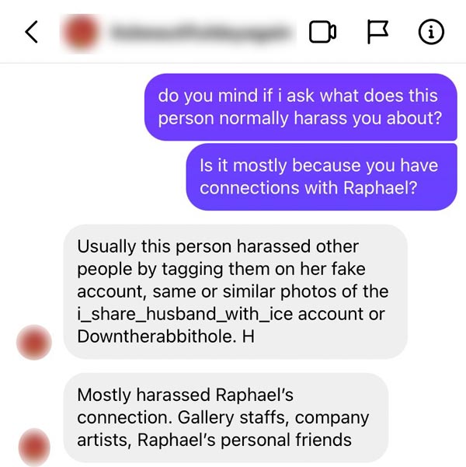Tap 'artists, Raphael's personal friends' text line

(214, 440)
